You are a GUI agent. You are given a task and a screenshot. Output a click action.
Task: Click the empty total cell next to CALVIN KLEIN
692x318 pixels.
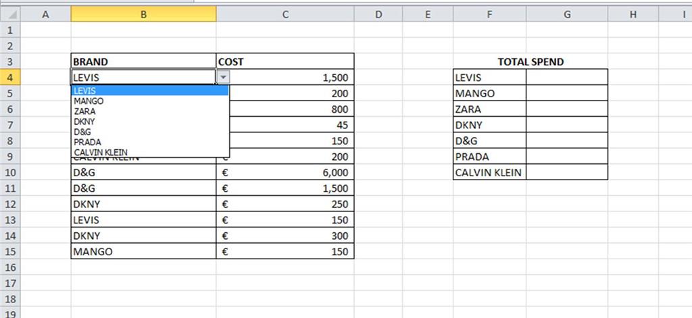[x=567, y=172]
